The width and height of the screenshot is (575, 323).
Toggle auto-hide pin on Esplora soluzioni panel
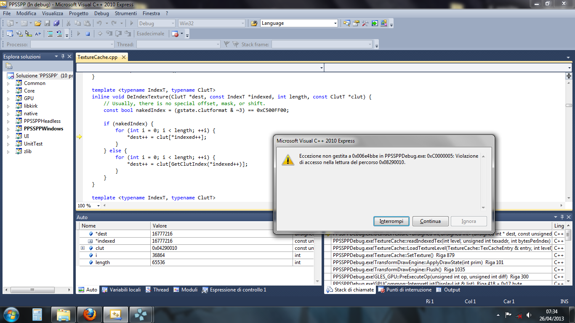[x=63, y=56]
